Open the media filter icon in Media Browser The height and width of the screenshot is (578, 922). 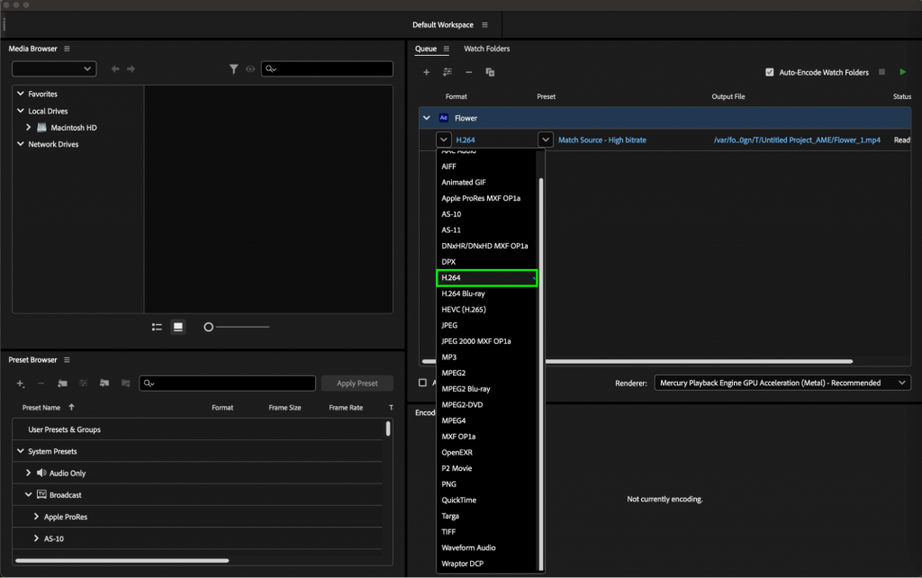[234, 68]
